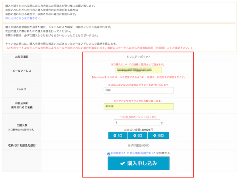The height and width of the screenshot is (179, 239).
Task: Click the カタカナ全角 input instruction text
Action: tap(138, 101)
